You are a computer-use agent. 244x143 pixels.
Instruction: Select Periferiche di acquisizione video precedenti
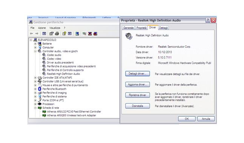(x=71, y=66)
